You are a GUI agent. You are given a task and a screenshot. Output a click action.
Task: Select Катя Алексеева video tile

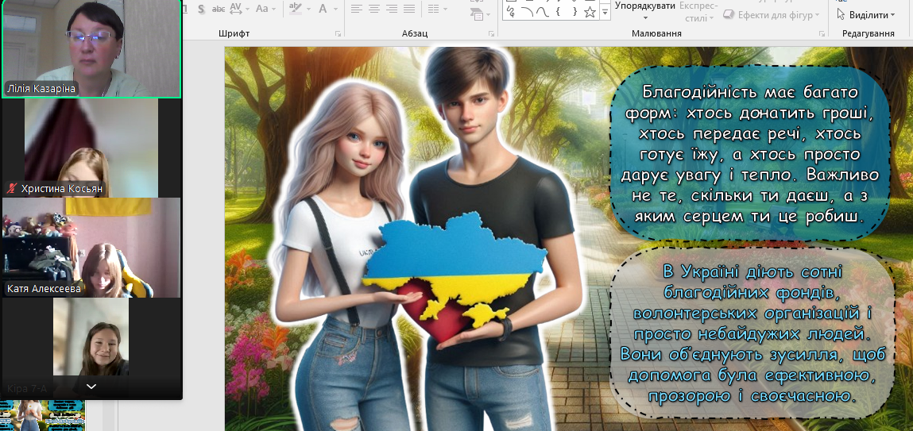(91, 248)
